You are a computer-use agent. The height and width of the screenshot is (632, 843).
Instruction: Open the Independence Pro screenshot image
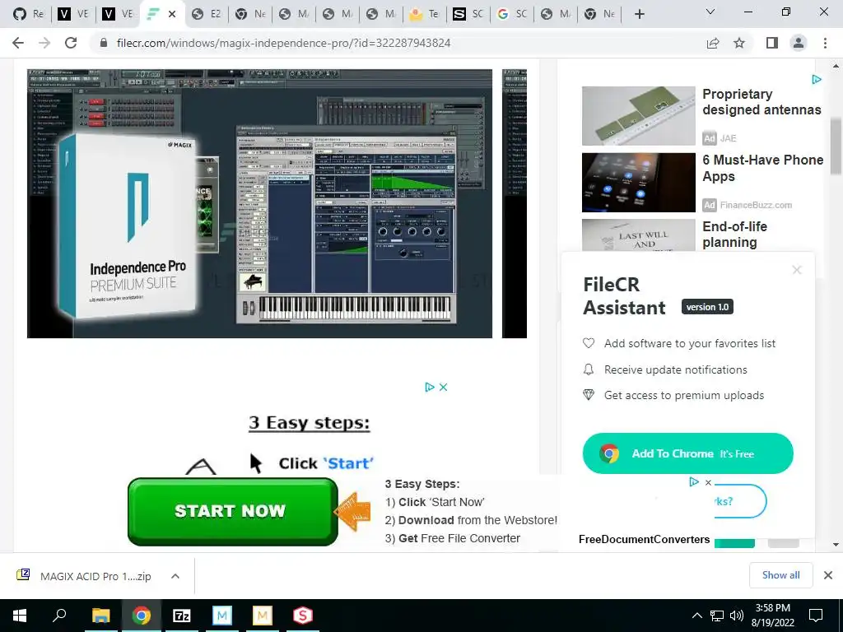[x=259, y=204]
